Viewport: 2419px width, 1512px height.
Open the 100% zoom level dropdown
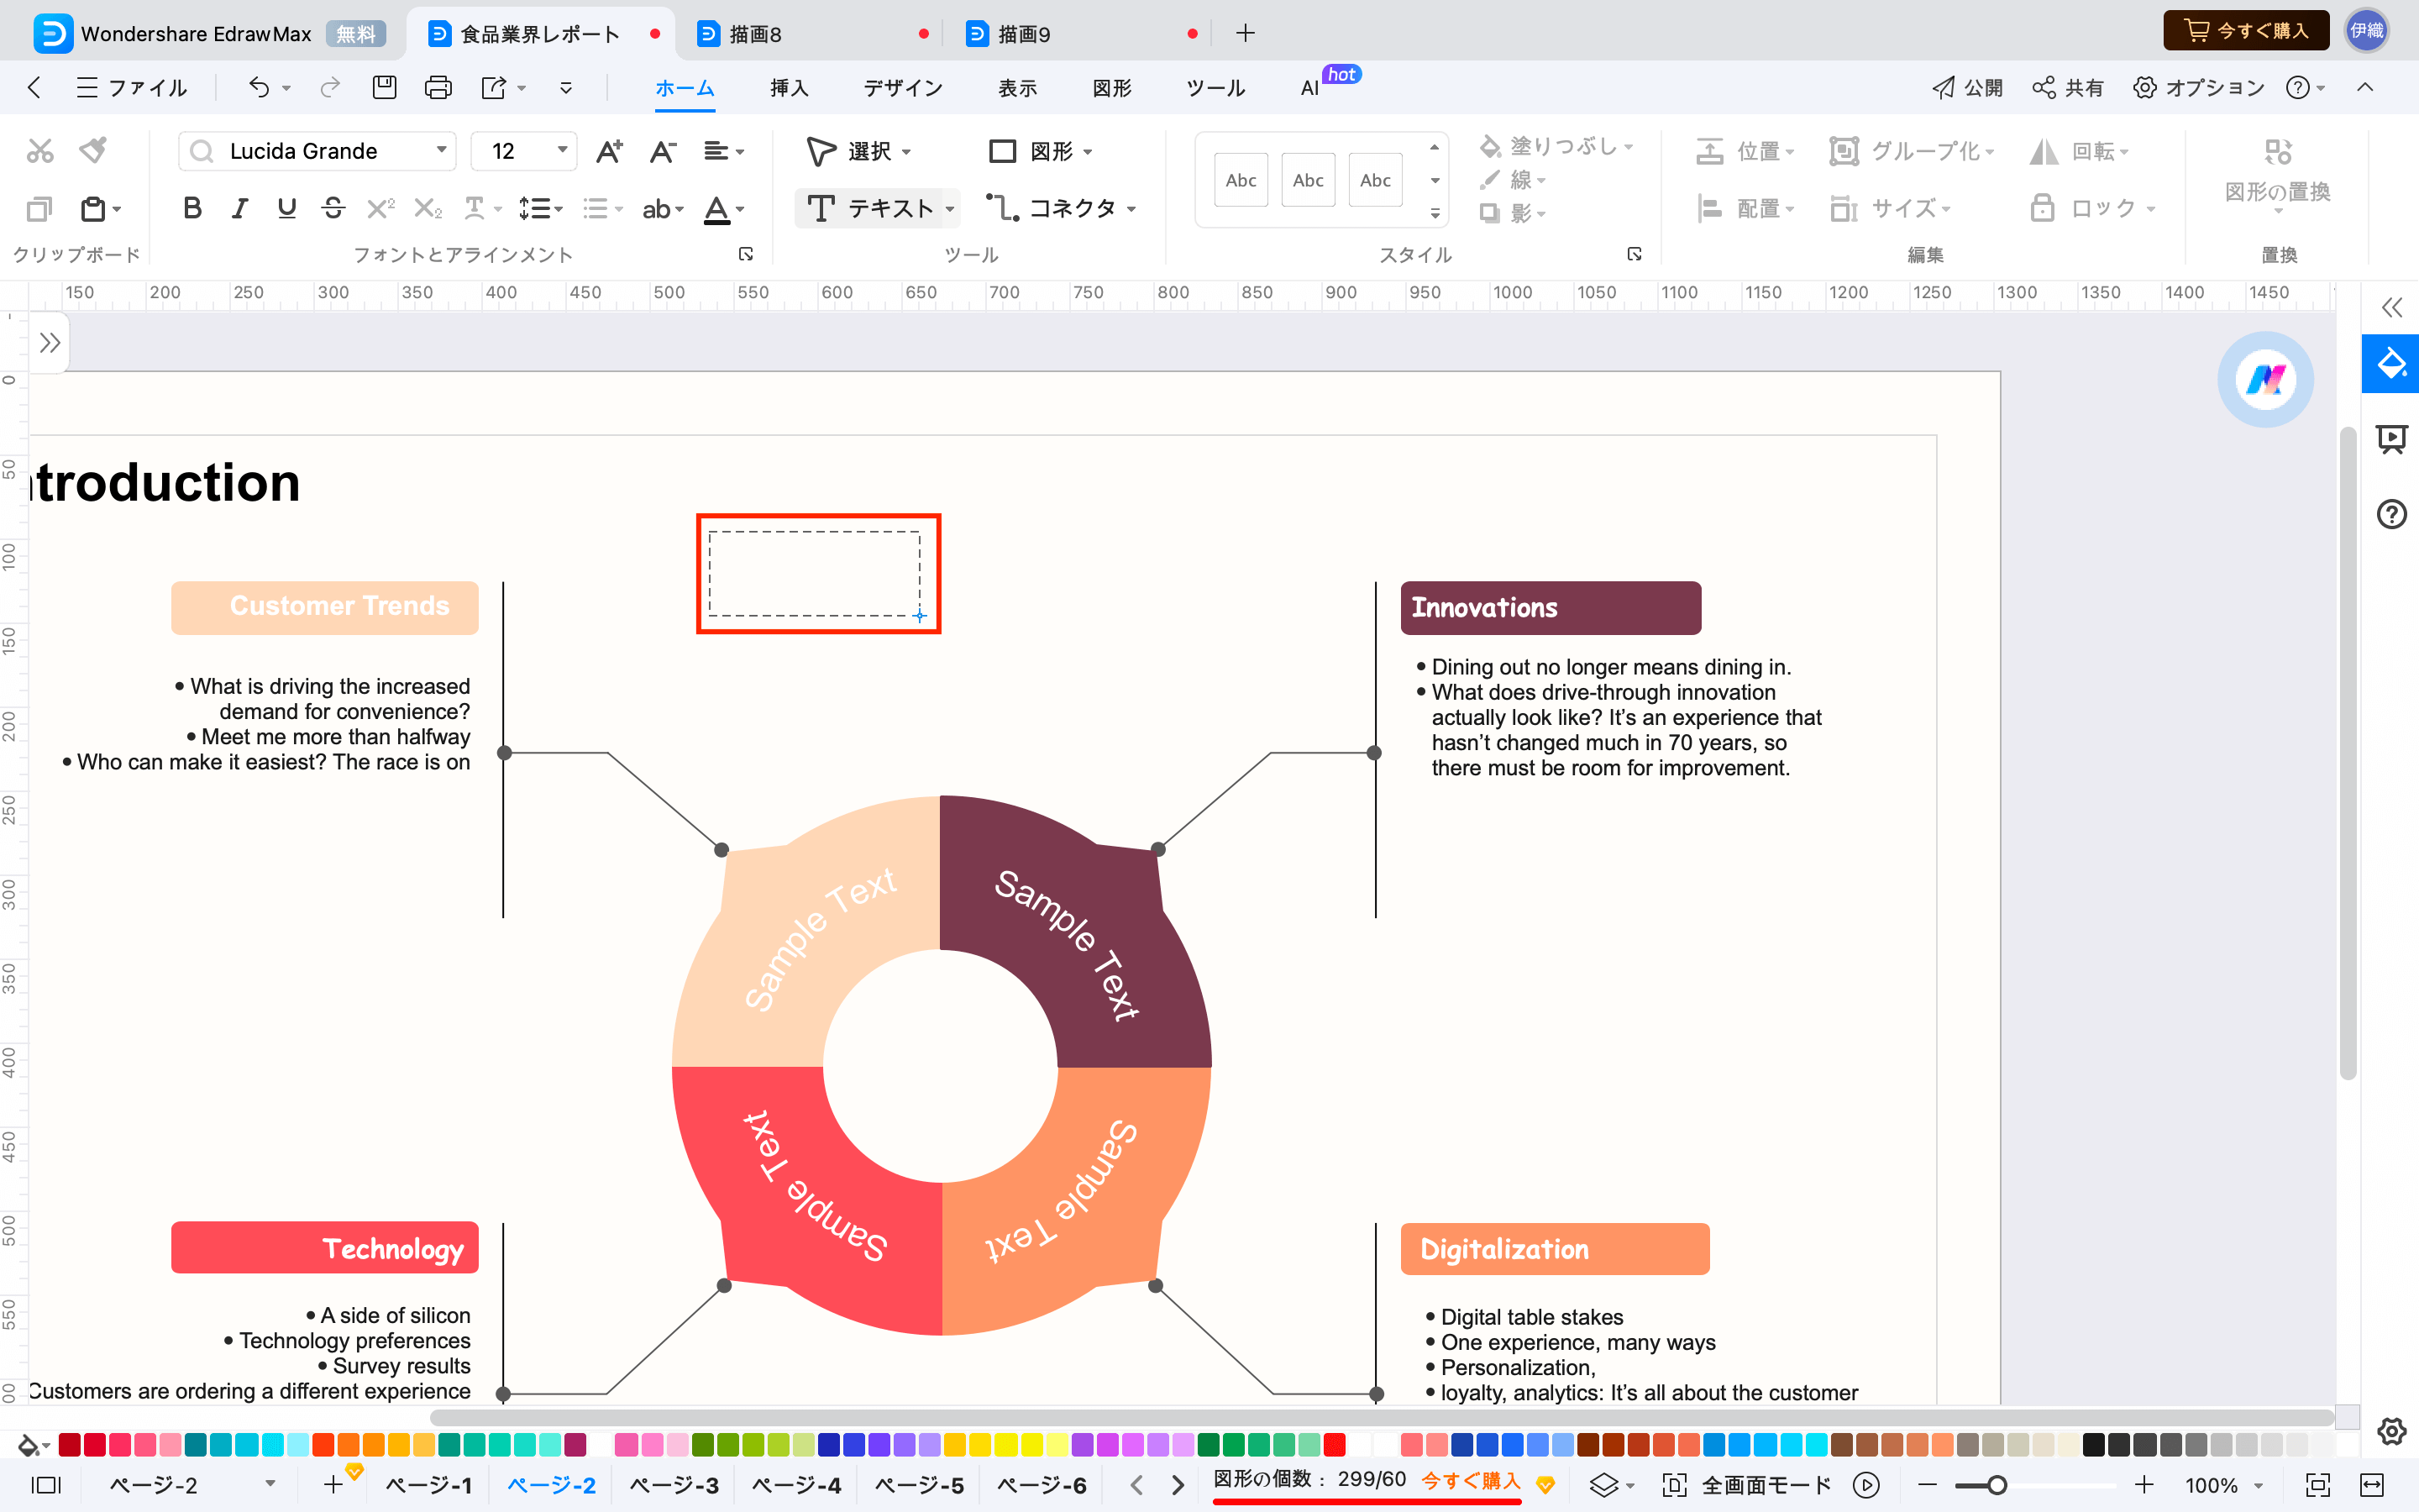pos(2257,1486)
